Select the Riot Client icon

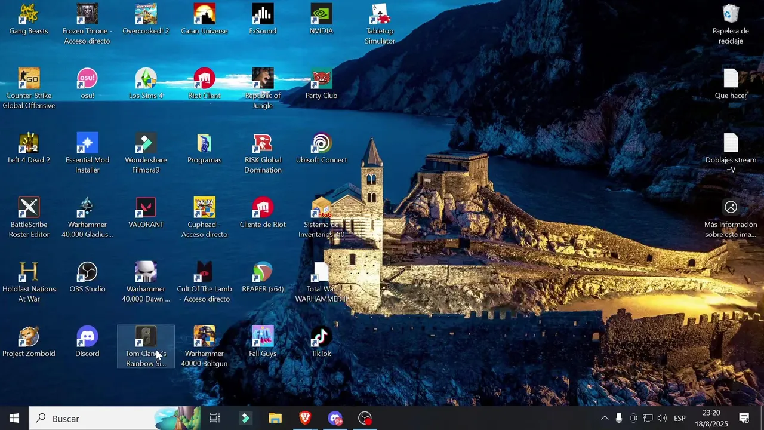pyautogui.click(x=204, y=84)
